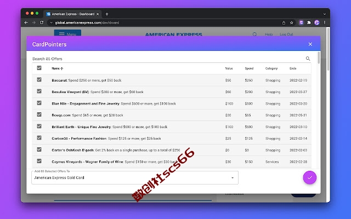Open the CardPointers extension icon left of puzzle

point(301,22)
